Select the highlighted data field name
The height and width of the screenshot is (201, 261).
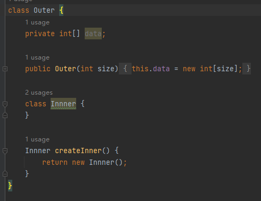coord(93,33)
